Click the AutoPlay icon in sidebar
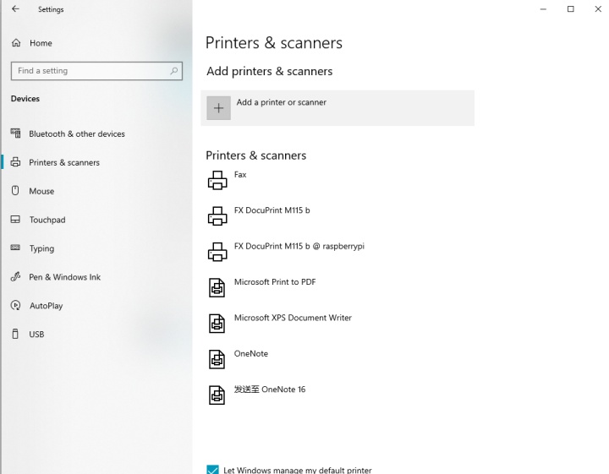Screen dimensions: 609x474 (15, 305)
